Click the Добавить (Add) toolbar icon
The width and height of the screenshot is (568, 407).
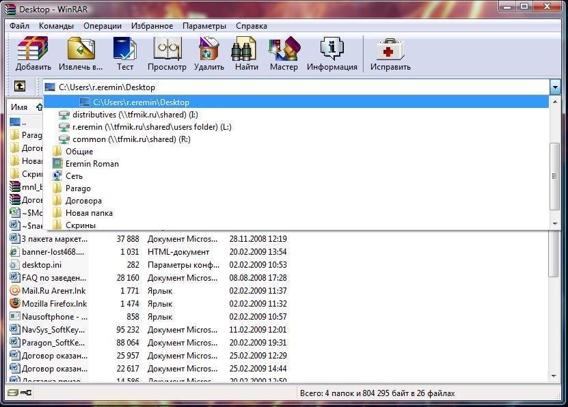click(x=33, y=54)
